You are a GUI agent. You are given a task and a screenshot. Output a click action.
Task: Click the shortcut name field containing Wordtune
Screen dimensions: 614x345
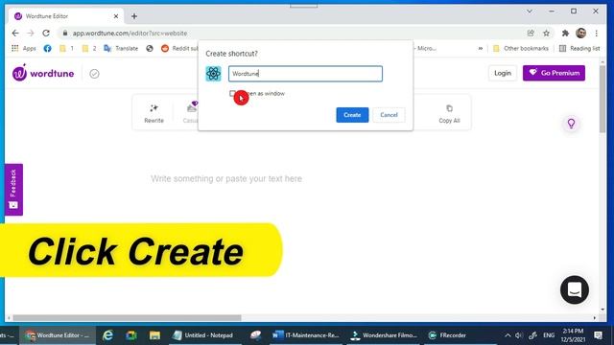(305, 74)
